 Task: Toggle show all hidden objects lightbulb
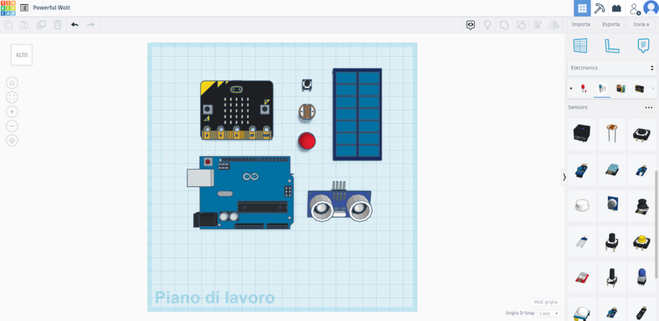pyautogui.click(x=488, y=25)
